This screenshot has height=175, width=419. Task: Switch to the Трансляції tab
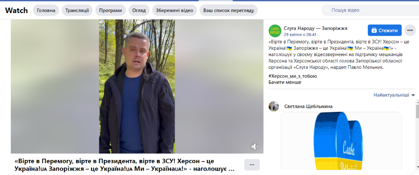pyautogui.click(x=77, y=10)
